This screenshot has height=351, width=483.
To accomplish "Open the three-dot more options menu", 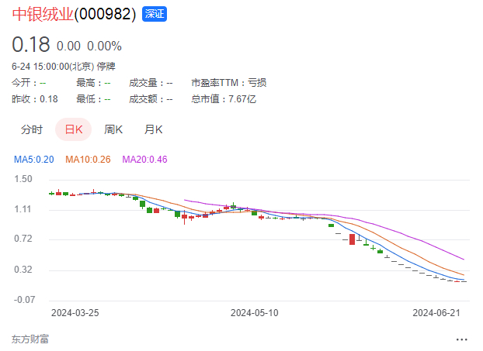I will click(x=462, y=339).
